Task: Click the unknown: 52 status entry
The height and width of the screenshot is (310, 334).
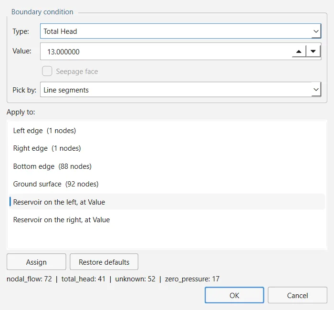Action: 135,279
